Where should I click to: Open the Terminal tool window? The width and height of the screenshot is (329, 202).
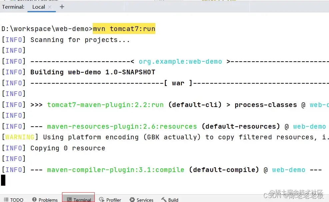[x=78, y=198]
